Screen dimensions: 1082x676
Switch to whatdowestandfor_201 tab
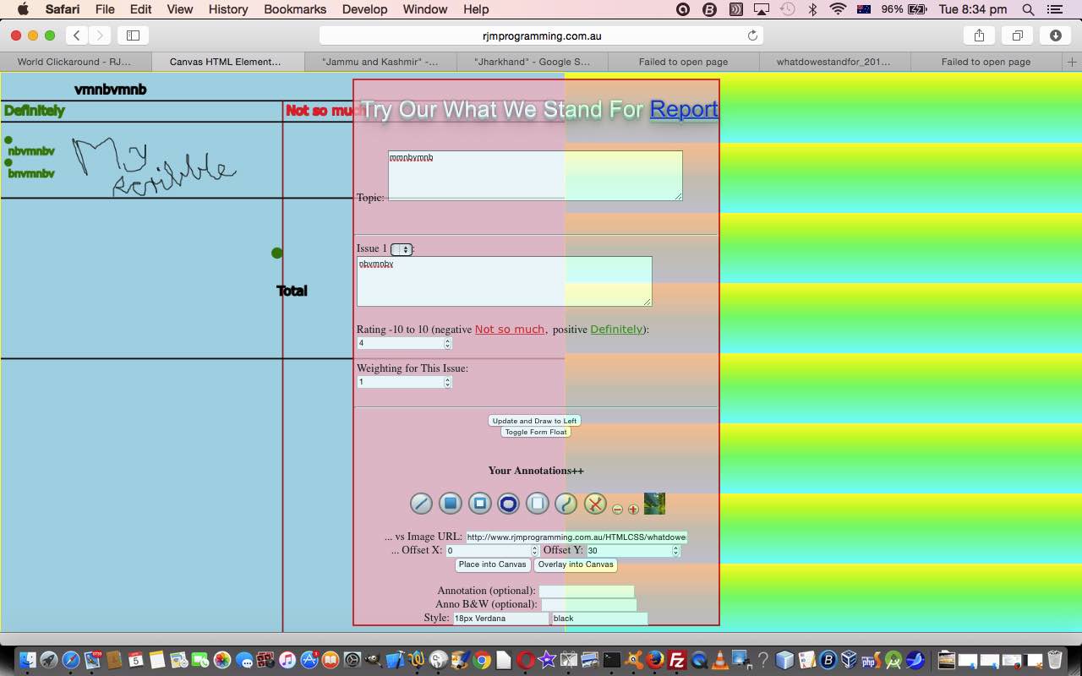(834, 62)
